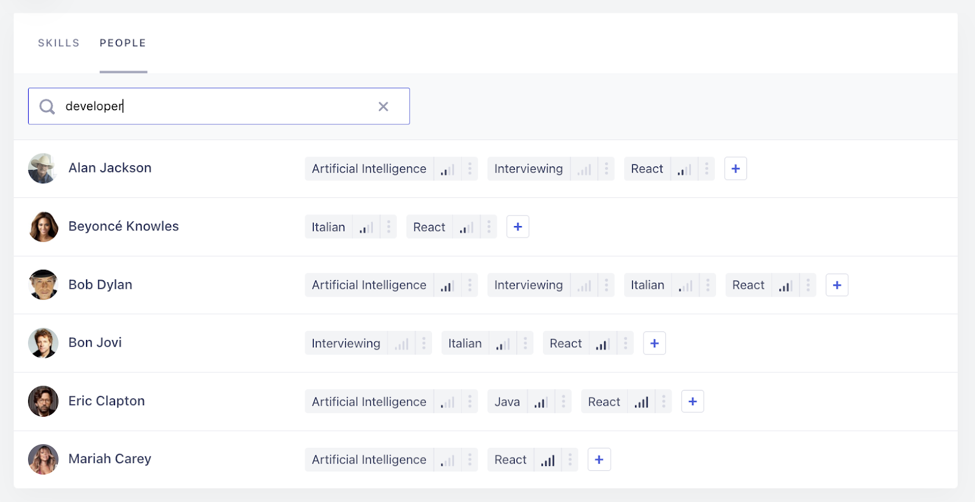Viewport: 975px width, 502px height.
Task: Add a skill to Bob Dylan
Action: [x=837, y=285]
